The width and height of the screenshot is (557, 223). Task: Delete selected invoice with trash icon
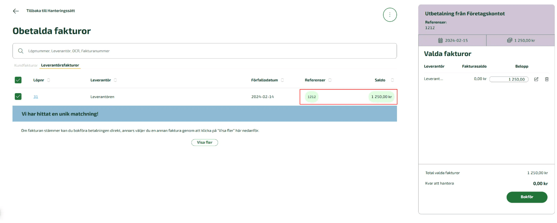[x=546, y=79]
